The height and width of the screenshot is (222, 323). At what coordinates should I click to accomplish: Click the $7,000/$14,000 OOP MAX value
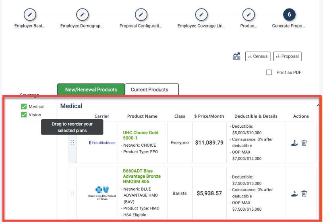pyautogui.click(x=247, y=158)
